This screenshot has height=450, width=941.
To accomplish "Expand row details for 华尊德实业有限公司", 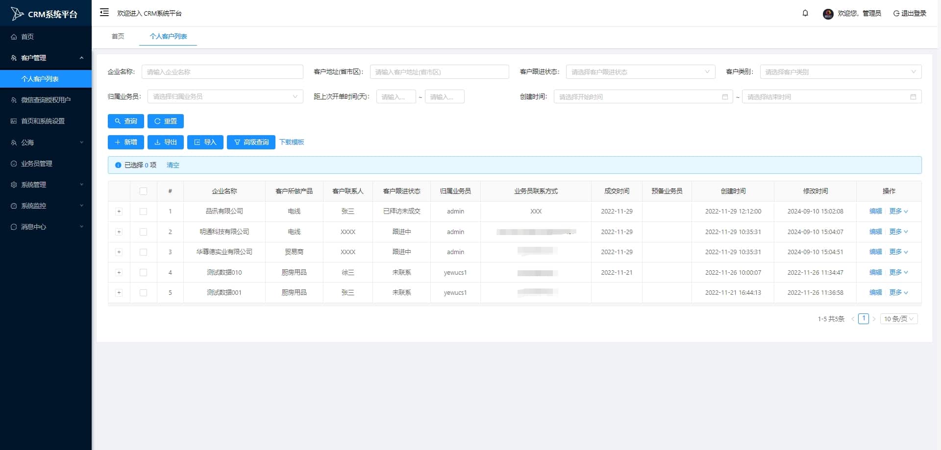I will pos(119,252).
